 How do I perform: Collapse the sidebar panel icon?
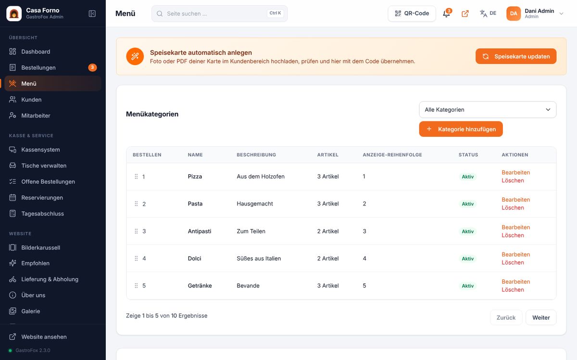(x=92, y=13)
